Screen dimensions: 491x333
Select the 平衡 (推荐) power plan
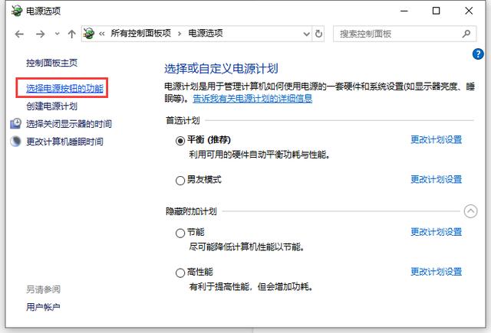180,141
